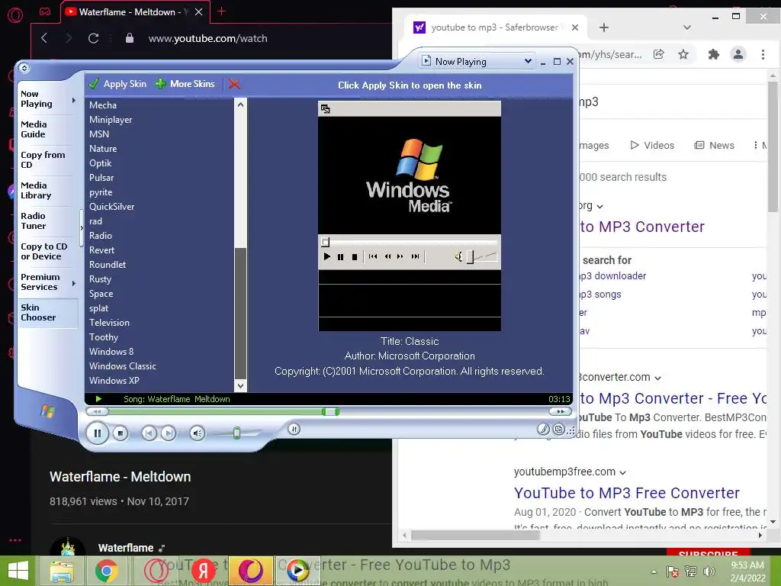Select the Rusty skin
Image resolution: width=781 pixels, height=586 pixels.
(x=101, y=279)
